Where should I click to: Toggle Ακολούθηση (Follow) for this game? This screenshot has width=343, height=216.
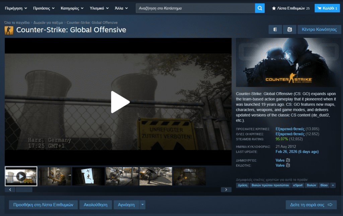coord(95,205)
